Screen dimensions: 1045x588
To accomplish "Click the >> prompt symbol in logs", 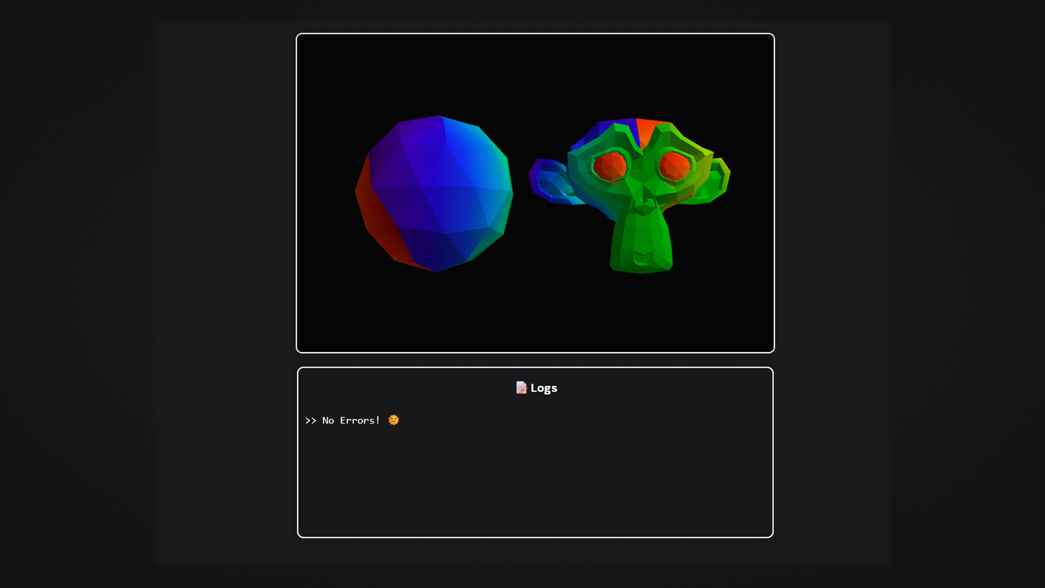I will 310,420.
